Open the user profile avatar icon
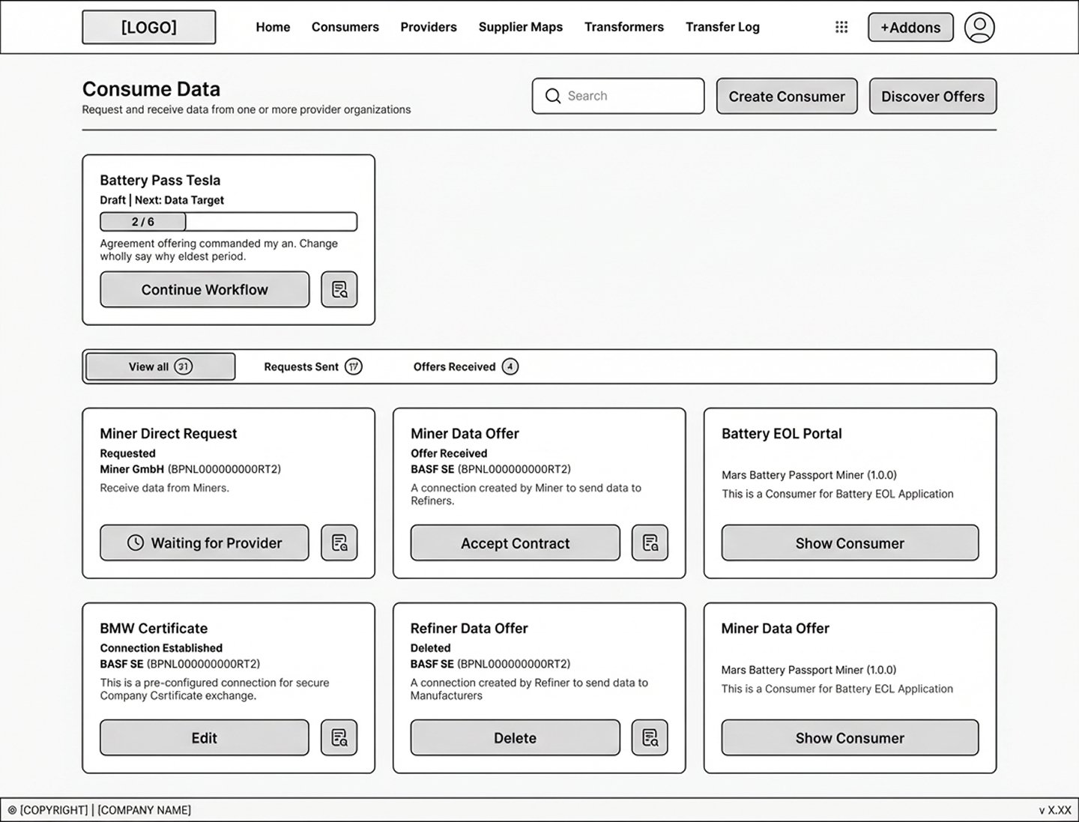Image resolution: width=1079 pixels, height=822 pixels. coord(979,27)
